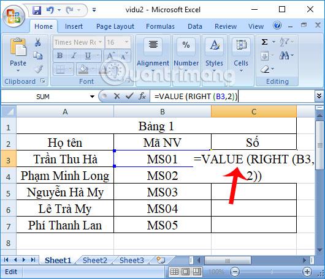Screen dimensions: 325x279
Task: Switch to the Insert tab
Action: (x=74, y=26)
